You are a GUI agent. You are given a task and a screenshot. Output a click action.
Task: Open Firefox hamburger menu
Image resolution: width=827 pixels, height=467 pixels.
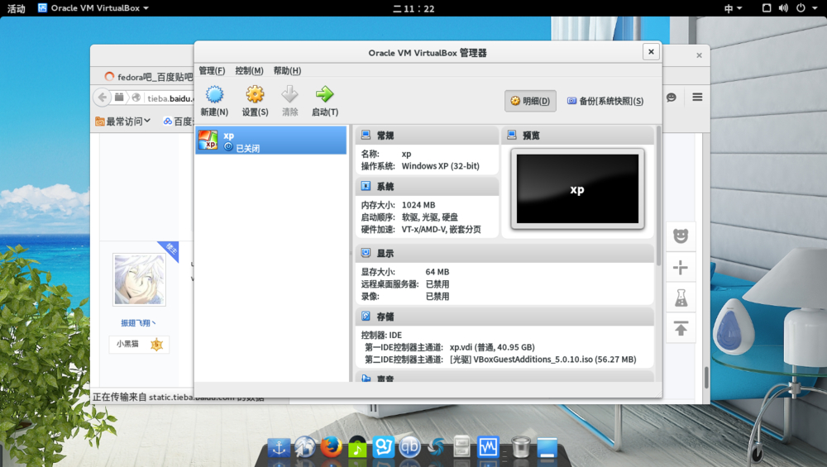coord(697,97)
